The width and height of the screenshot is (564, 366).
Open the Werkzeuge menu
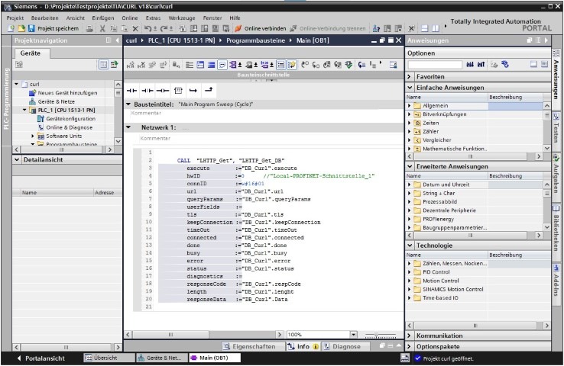click(x=182, y=18)
